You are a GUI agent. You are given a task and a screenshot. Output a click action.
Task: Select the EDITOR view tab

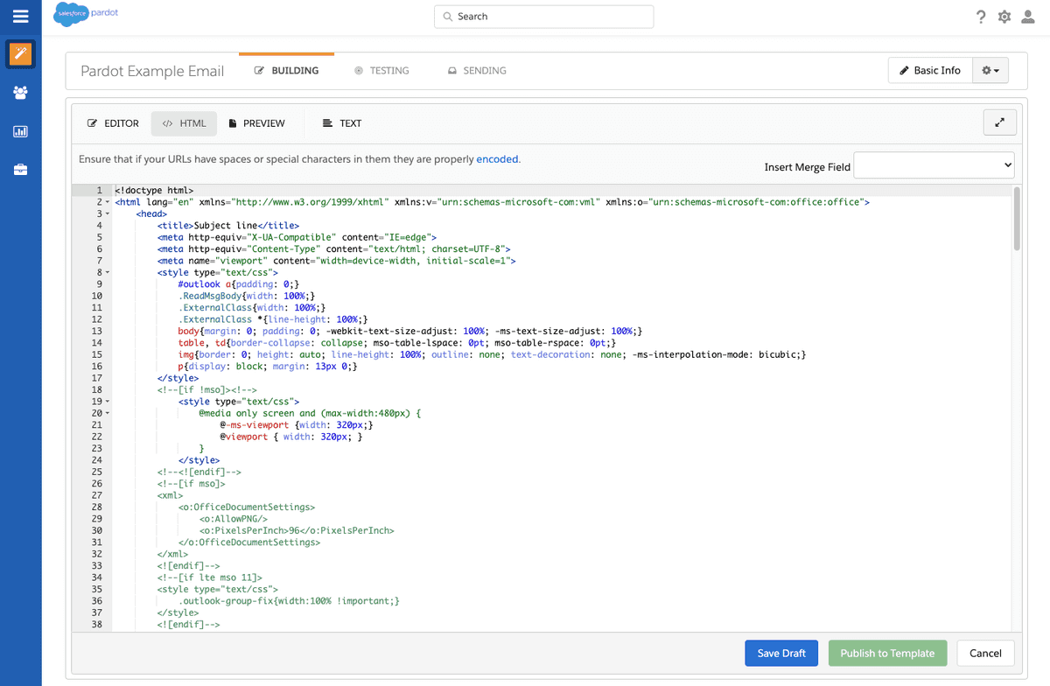[113, 123]
